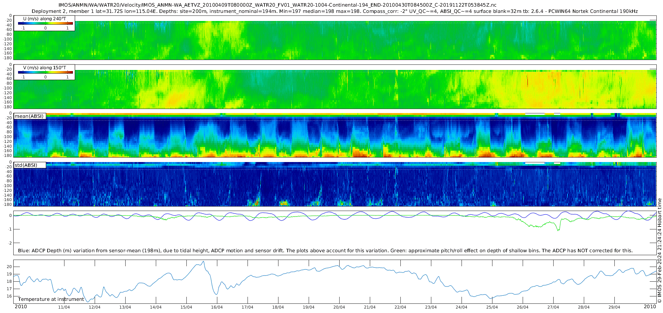663x313 pixels.
Task: Click 'Temperature at instrument' label
Action: point(51,299)
